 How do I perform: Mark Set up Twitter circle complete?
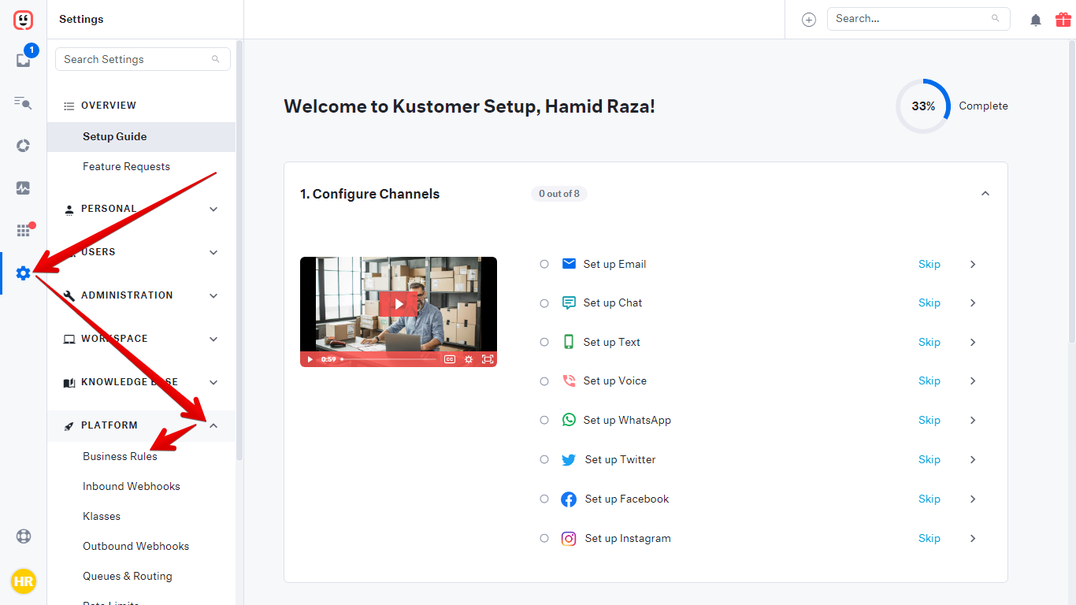(544, 459)
